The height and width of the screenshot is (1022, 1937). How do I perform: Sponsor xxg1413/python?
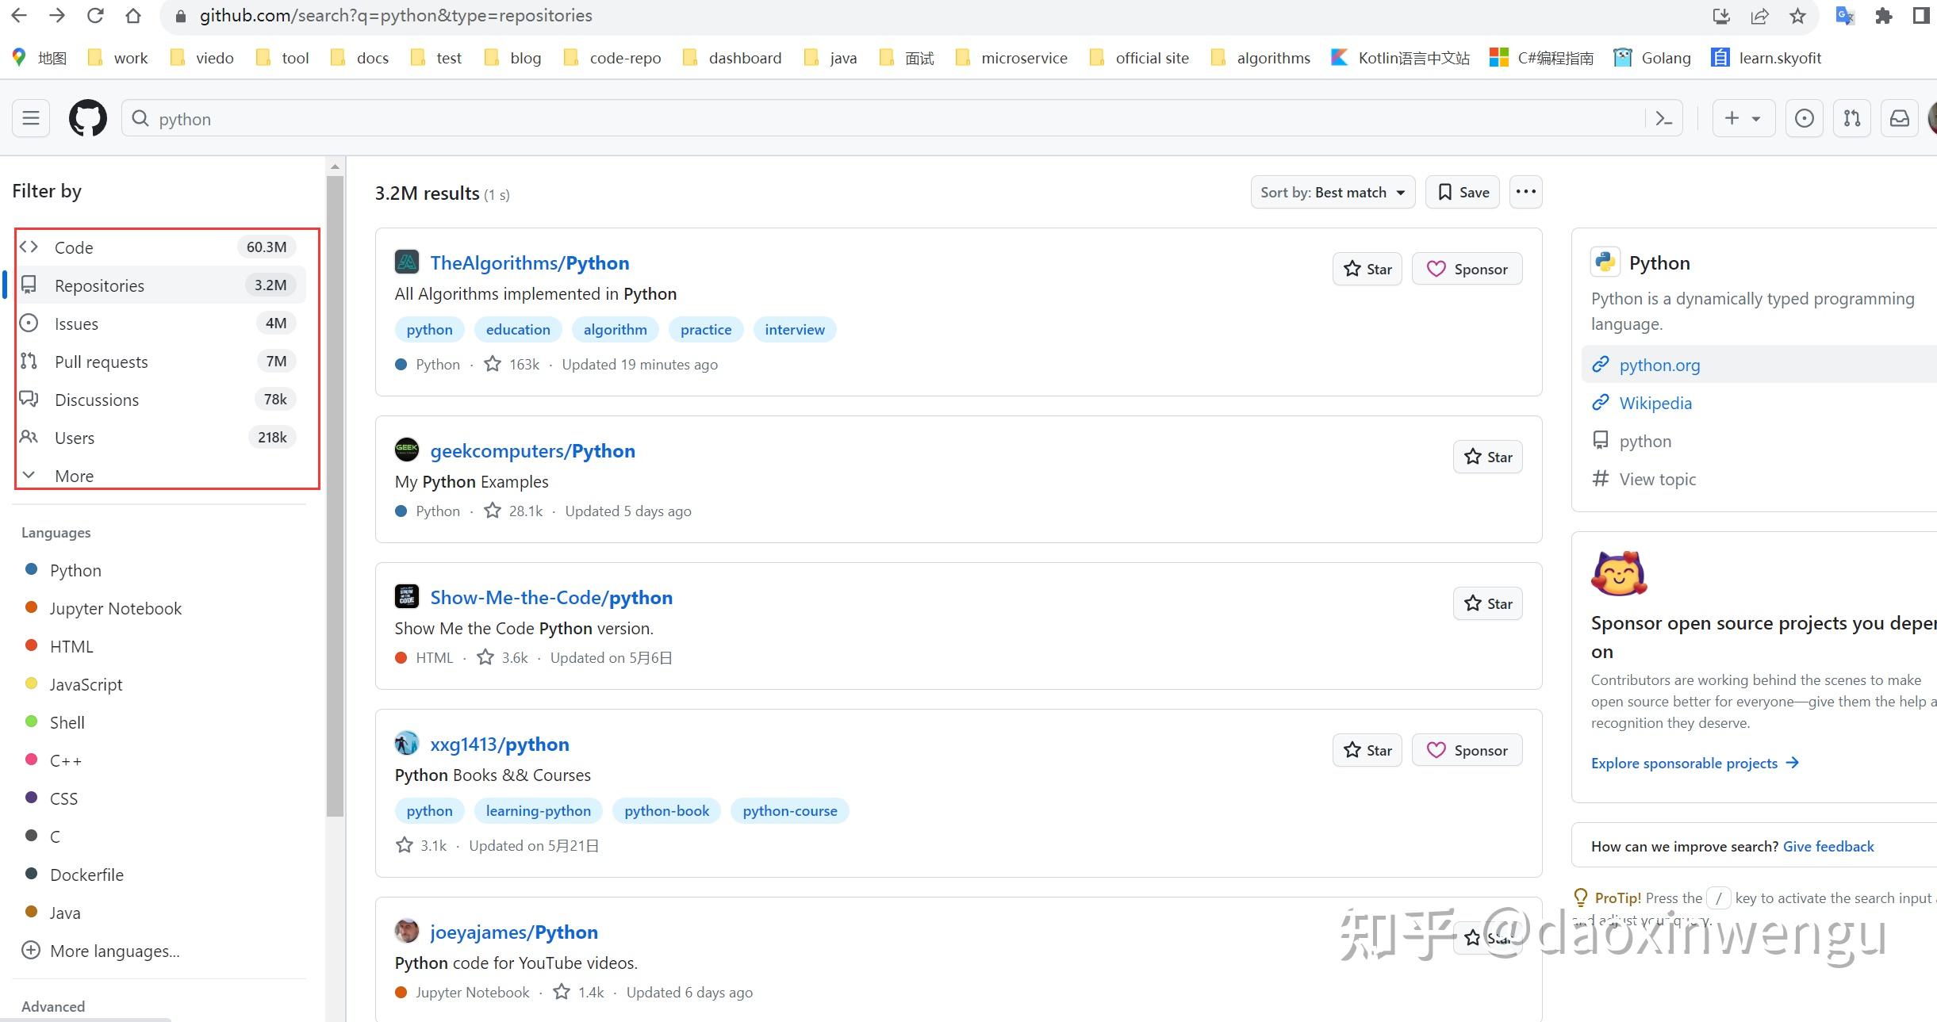[1467, 750]
